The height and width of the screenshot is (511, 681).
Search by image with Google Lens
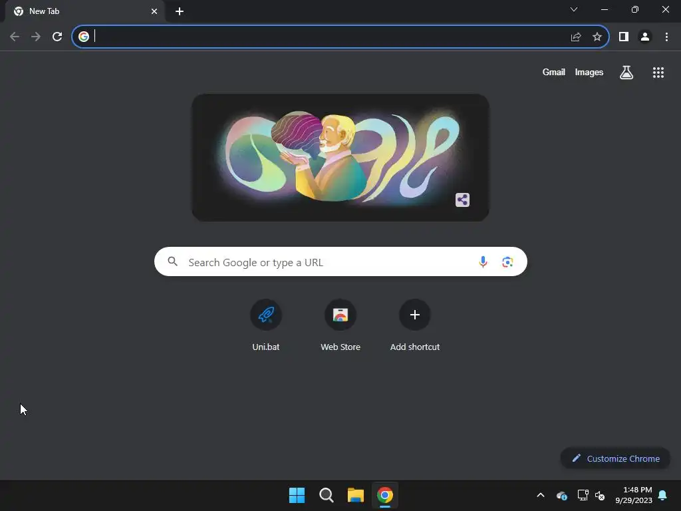tap(507, 262)
